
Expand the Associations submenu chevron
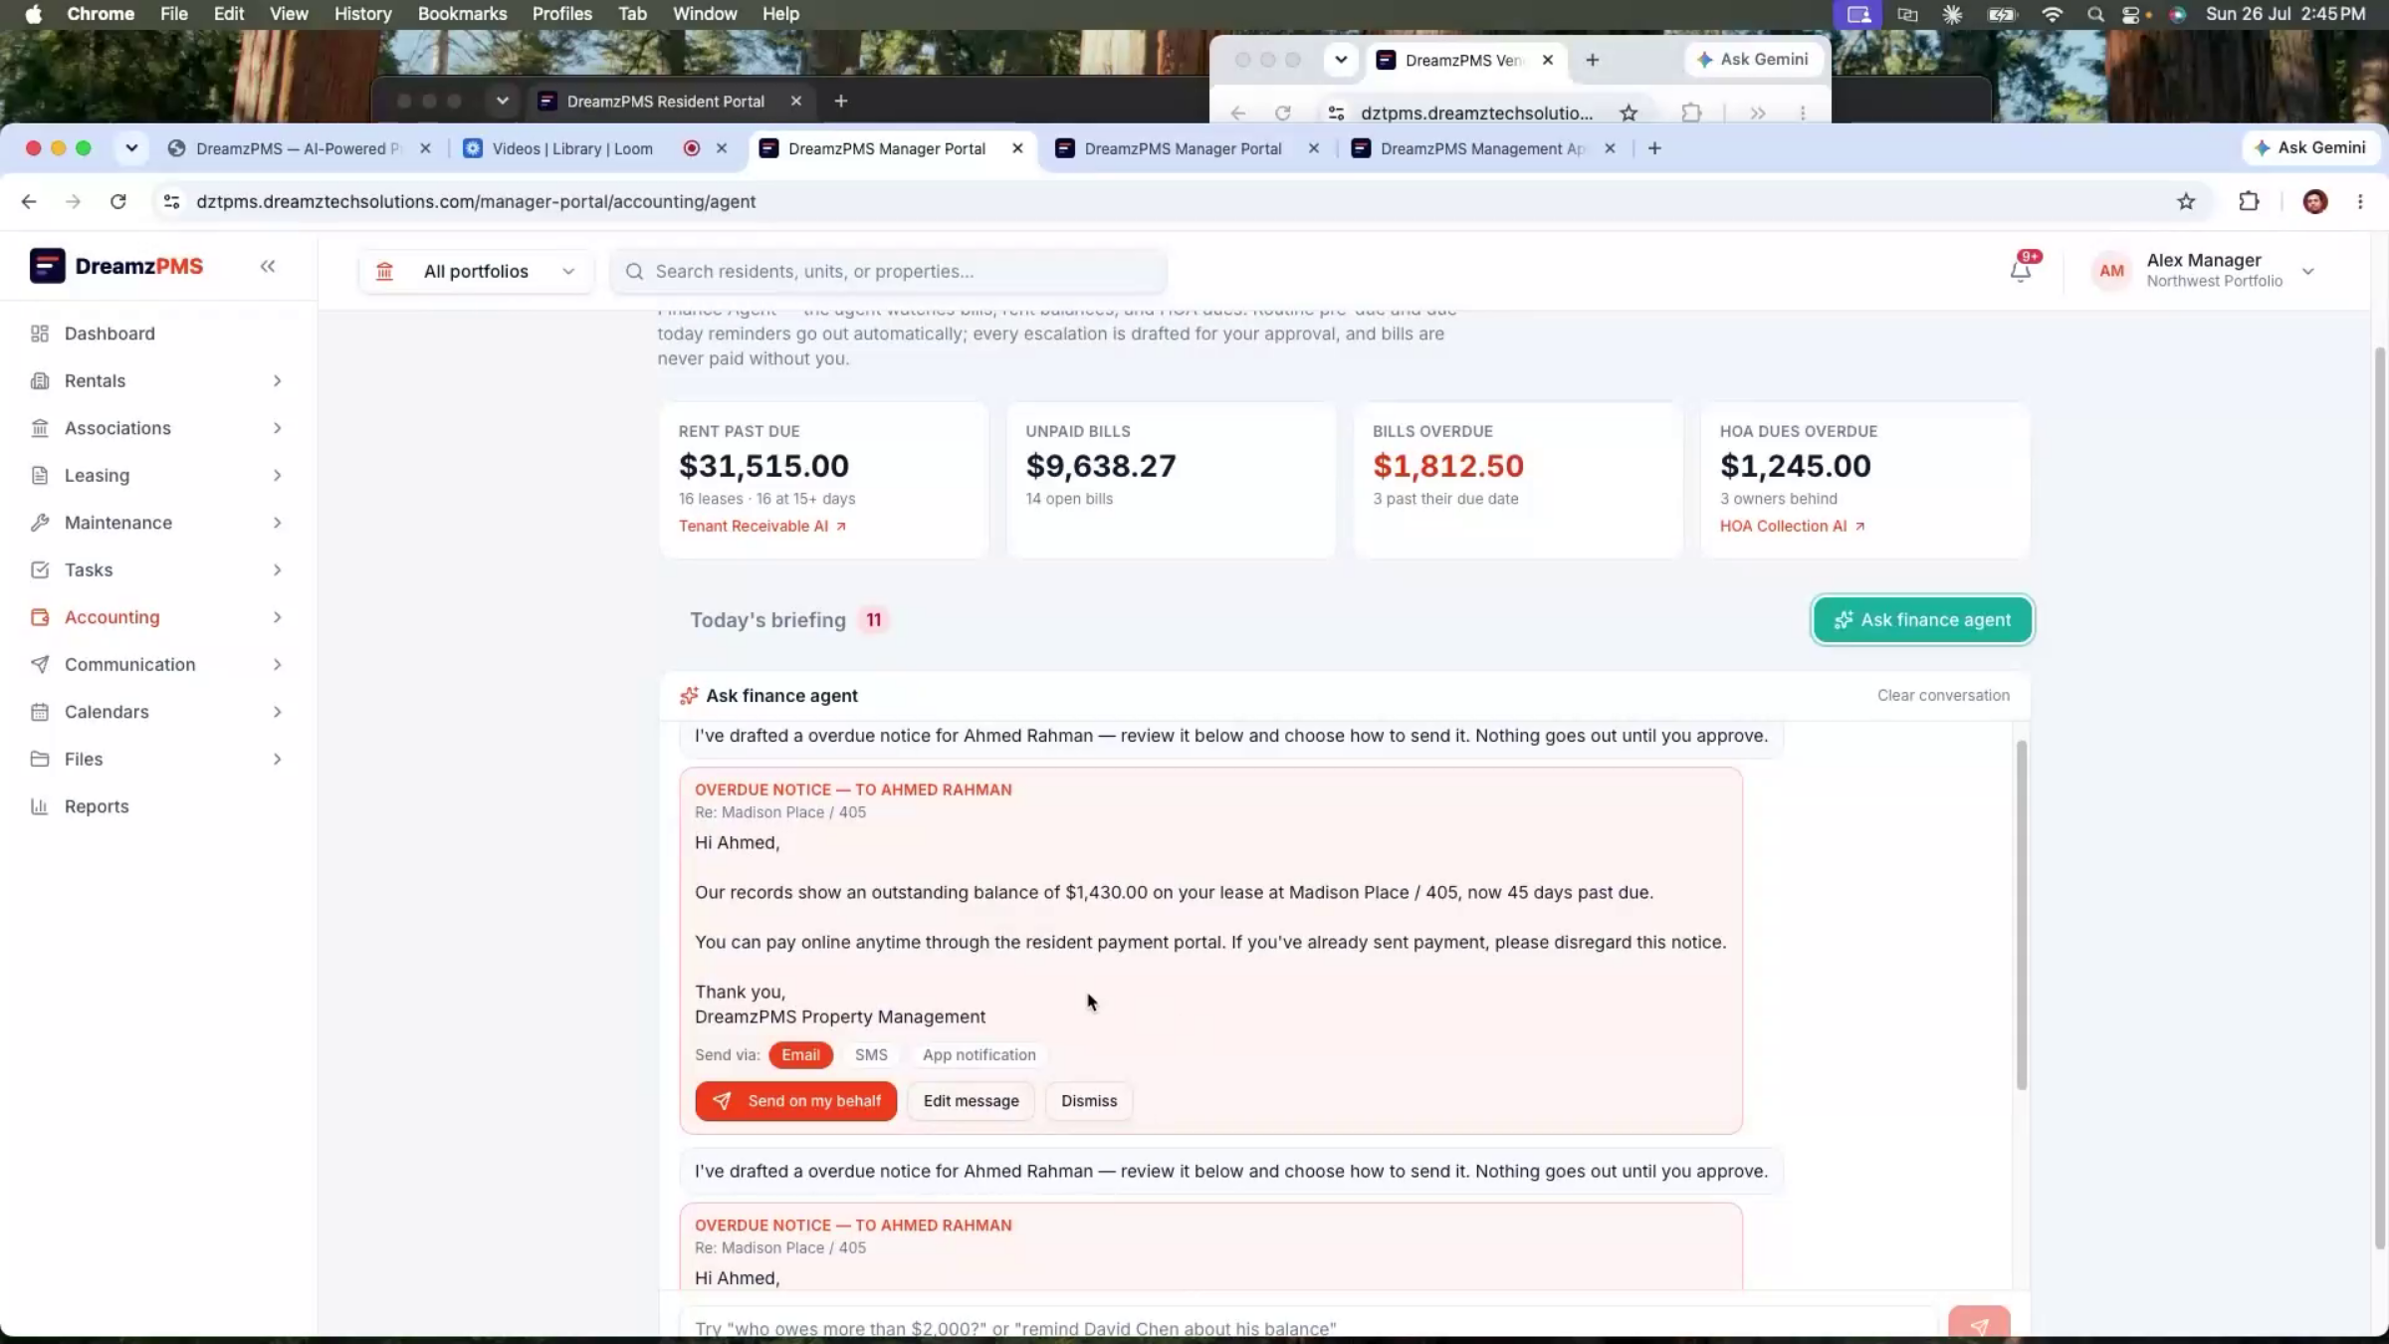pyautogui.click(x=277, y=428)
